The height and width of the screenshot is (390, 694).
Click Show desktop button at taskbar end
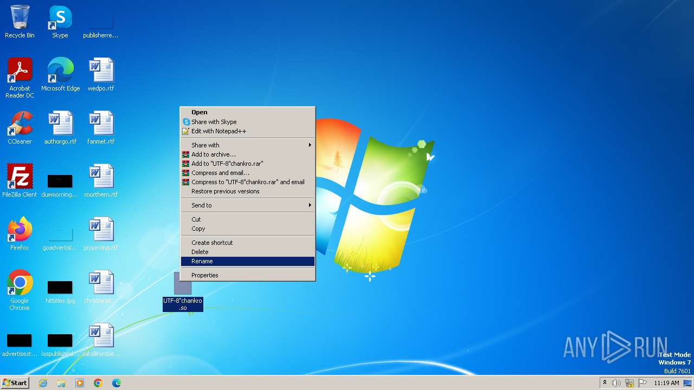pos(687,383)
